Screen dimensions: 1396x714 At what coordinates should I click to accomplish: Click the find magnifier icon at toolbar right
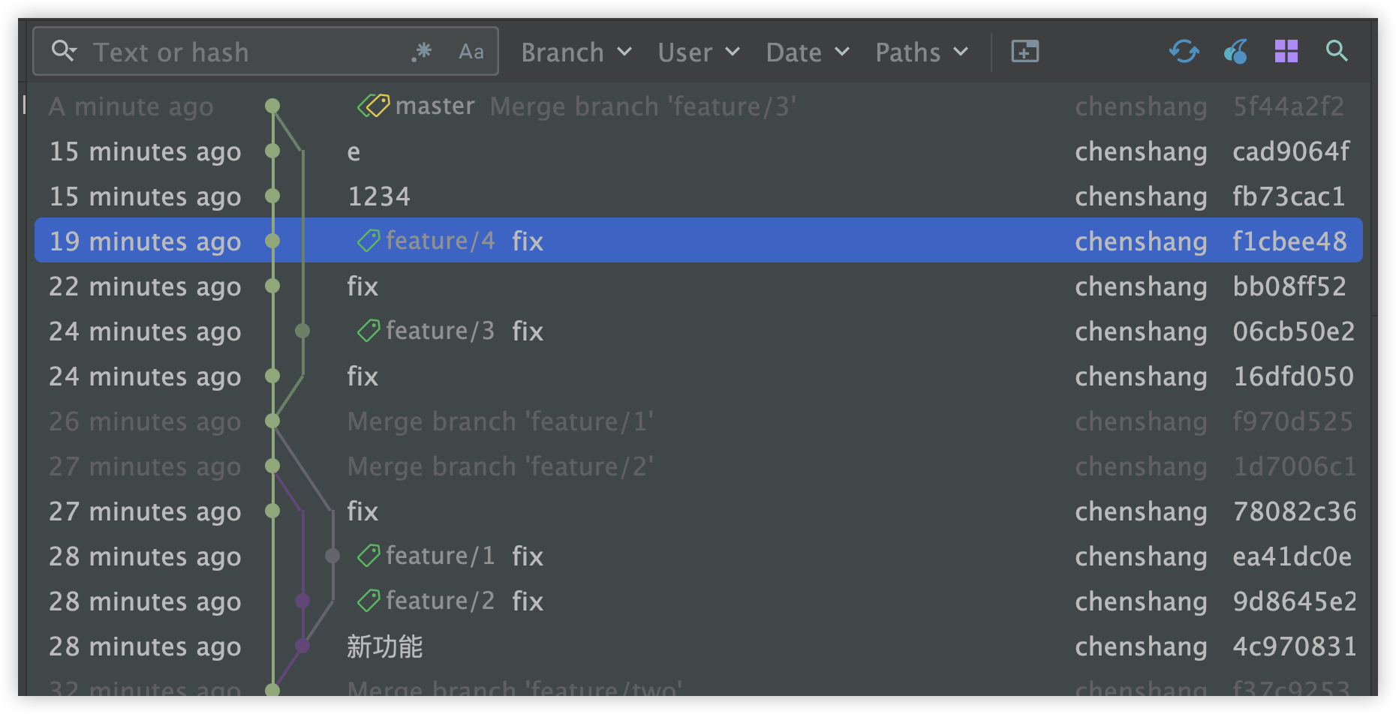(x=1337, y=52)
